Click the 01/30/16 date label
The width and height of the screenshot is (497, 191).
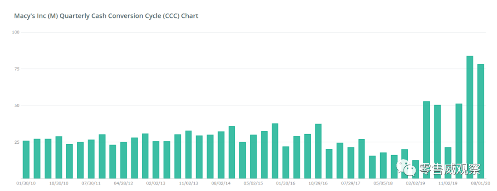(286, 183)
